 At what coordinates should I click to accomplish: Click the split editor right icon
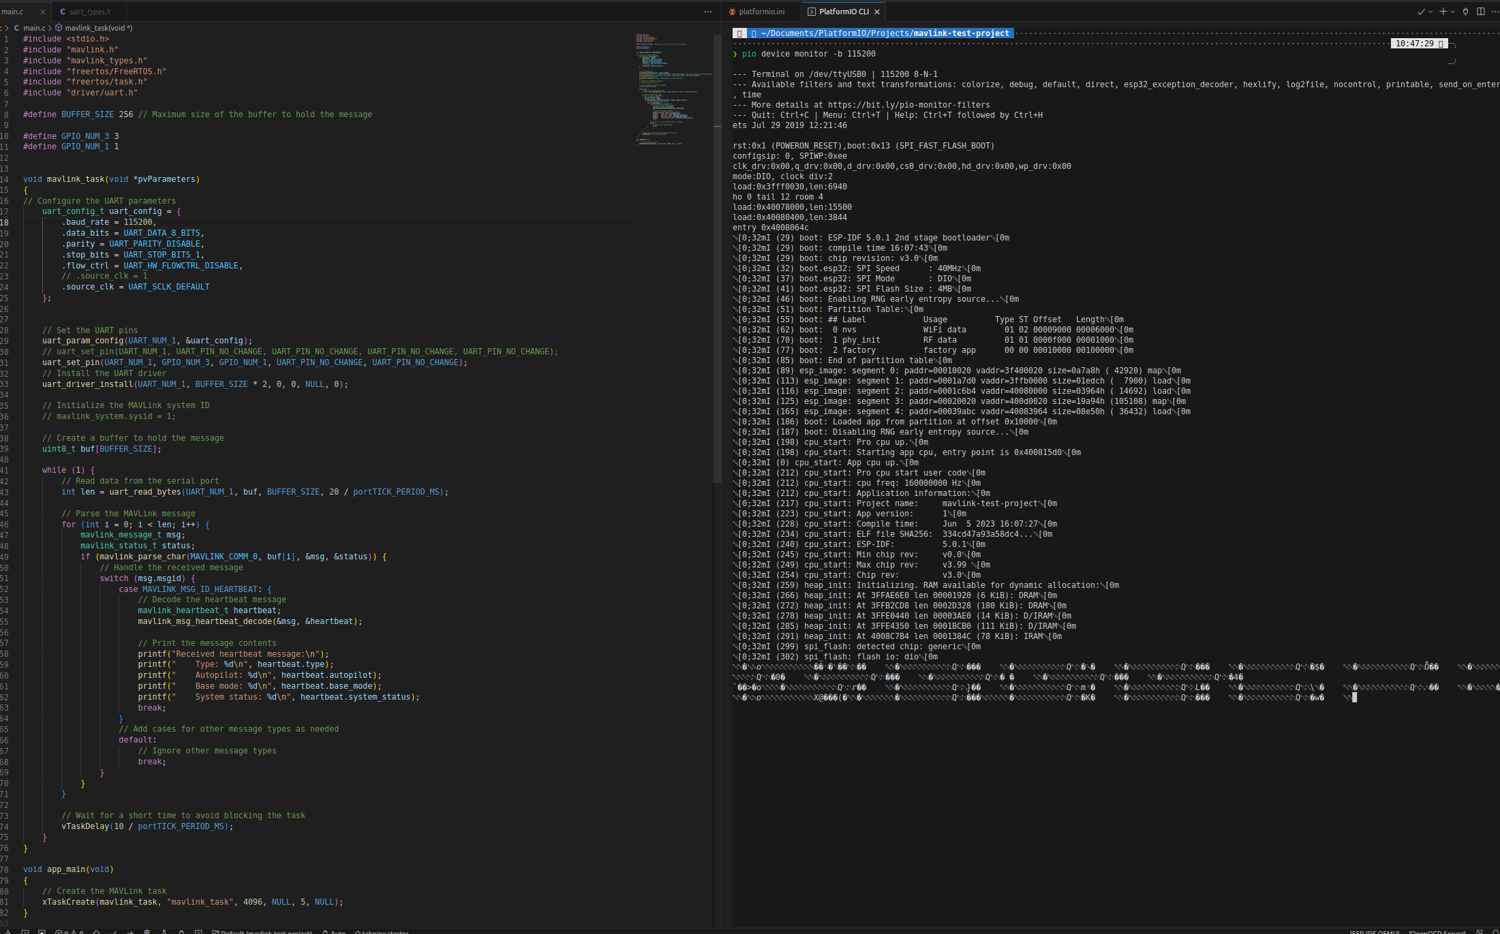[x=1481, y=12]
